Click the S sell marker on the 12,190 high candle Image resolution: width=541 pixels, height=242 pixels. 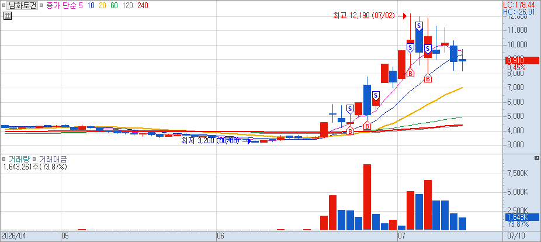[x=410, y=47]
